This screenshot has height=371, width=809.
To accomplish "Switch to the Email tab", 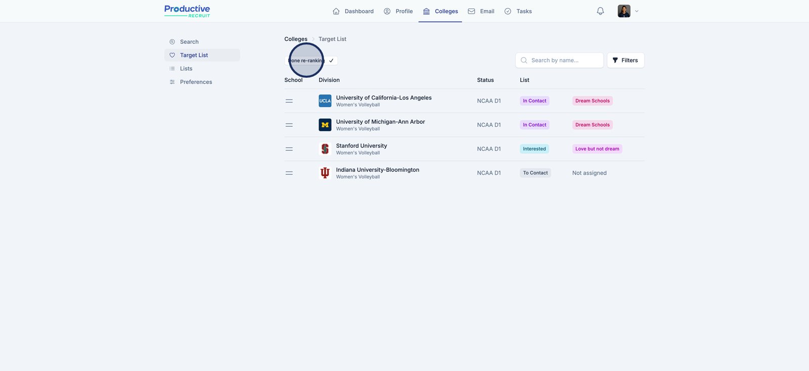I will point(481,11).
